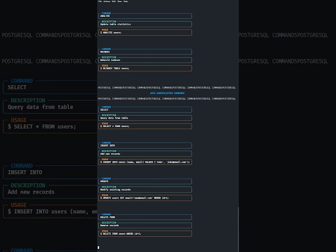
Task: Click the DELETE FROM command name text
Action: click(108, 217)
